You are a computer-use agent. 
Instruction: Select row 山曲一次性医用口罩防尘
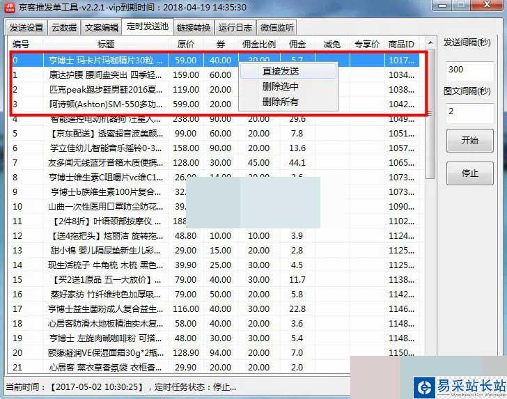215,206
